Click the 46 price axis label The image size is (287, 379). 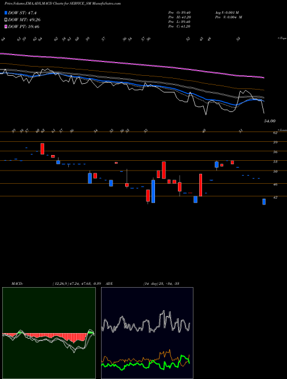[x=275, y=185]
